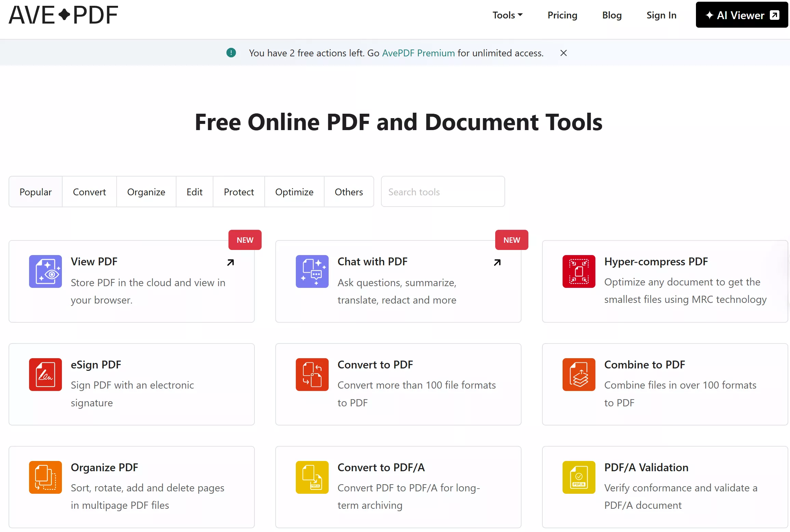
Task: Select the Convert to PDF icon
Action: pos(312,375)
